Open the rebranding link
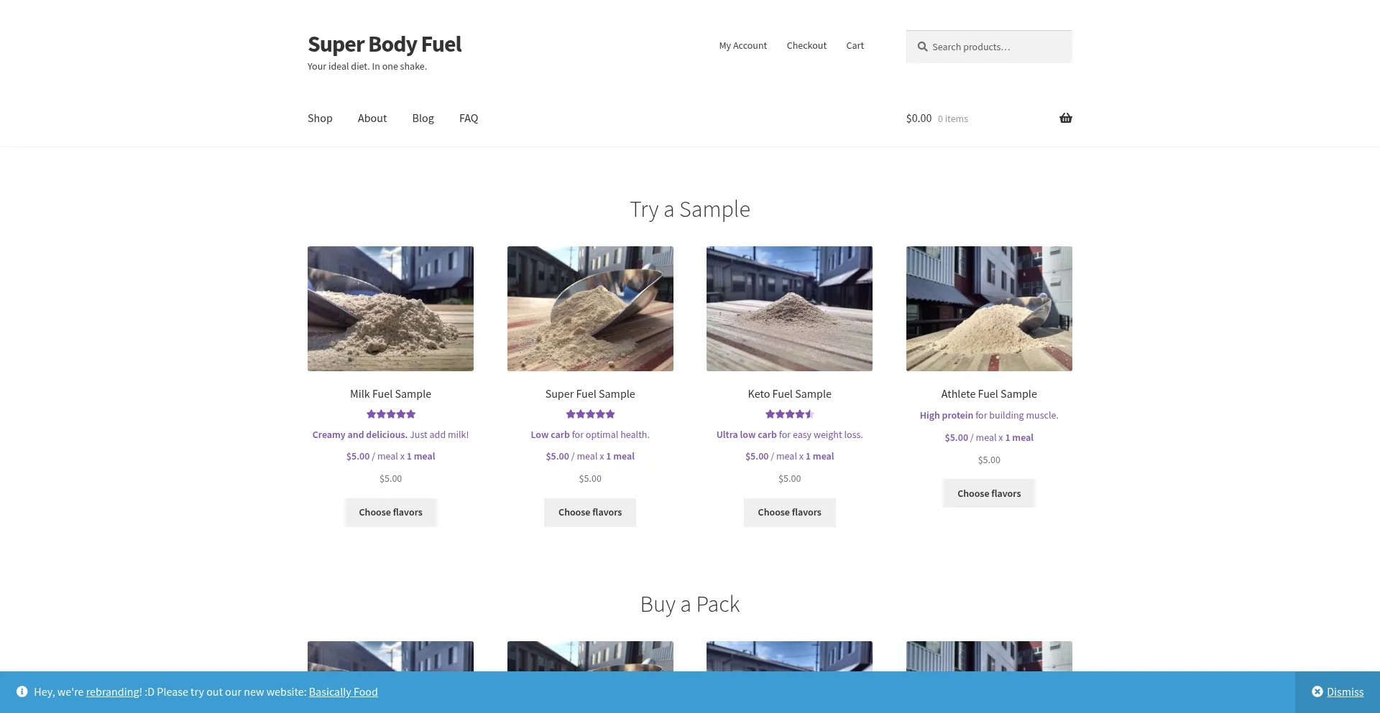 click(113, 692)
